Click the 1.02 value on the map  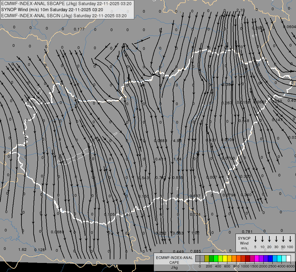point(195,233)
